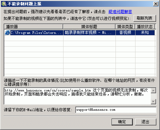160x130 pixels.
Task: Click the 刷新列表 button
Action: tap(145, 18)
